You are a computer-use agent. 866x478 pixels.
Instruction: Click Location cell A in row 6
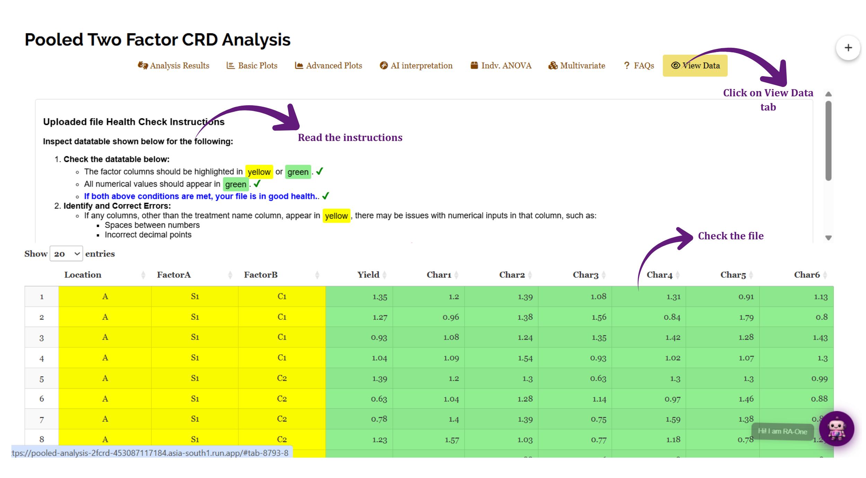(105, 399)
